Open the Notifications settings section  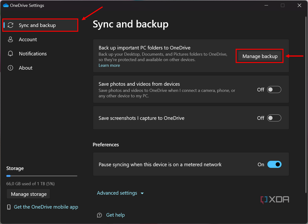[x=33, y=54]
